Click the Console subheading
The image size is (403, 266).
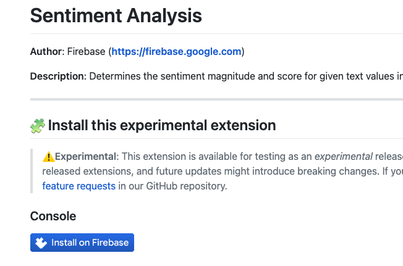click(53, 216)
